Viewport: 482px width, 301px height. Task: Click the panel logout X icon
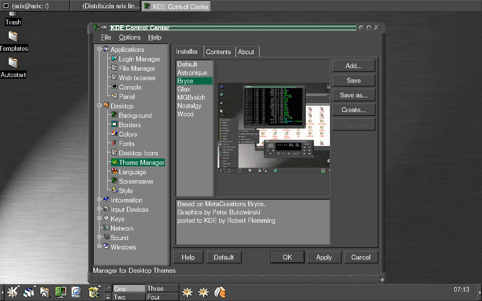[x=108, y=289]
